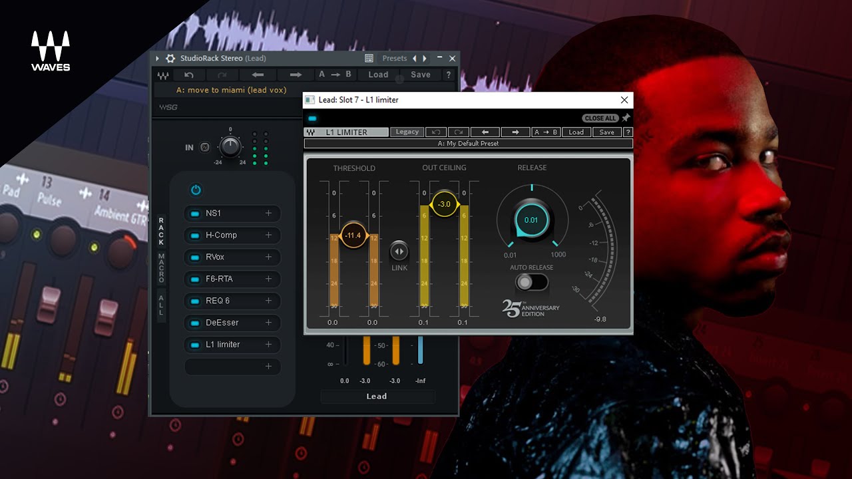This screenshot has width=852, height=479.
Task: Switch to the RACK view tab
Action: point(161,232)
